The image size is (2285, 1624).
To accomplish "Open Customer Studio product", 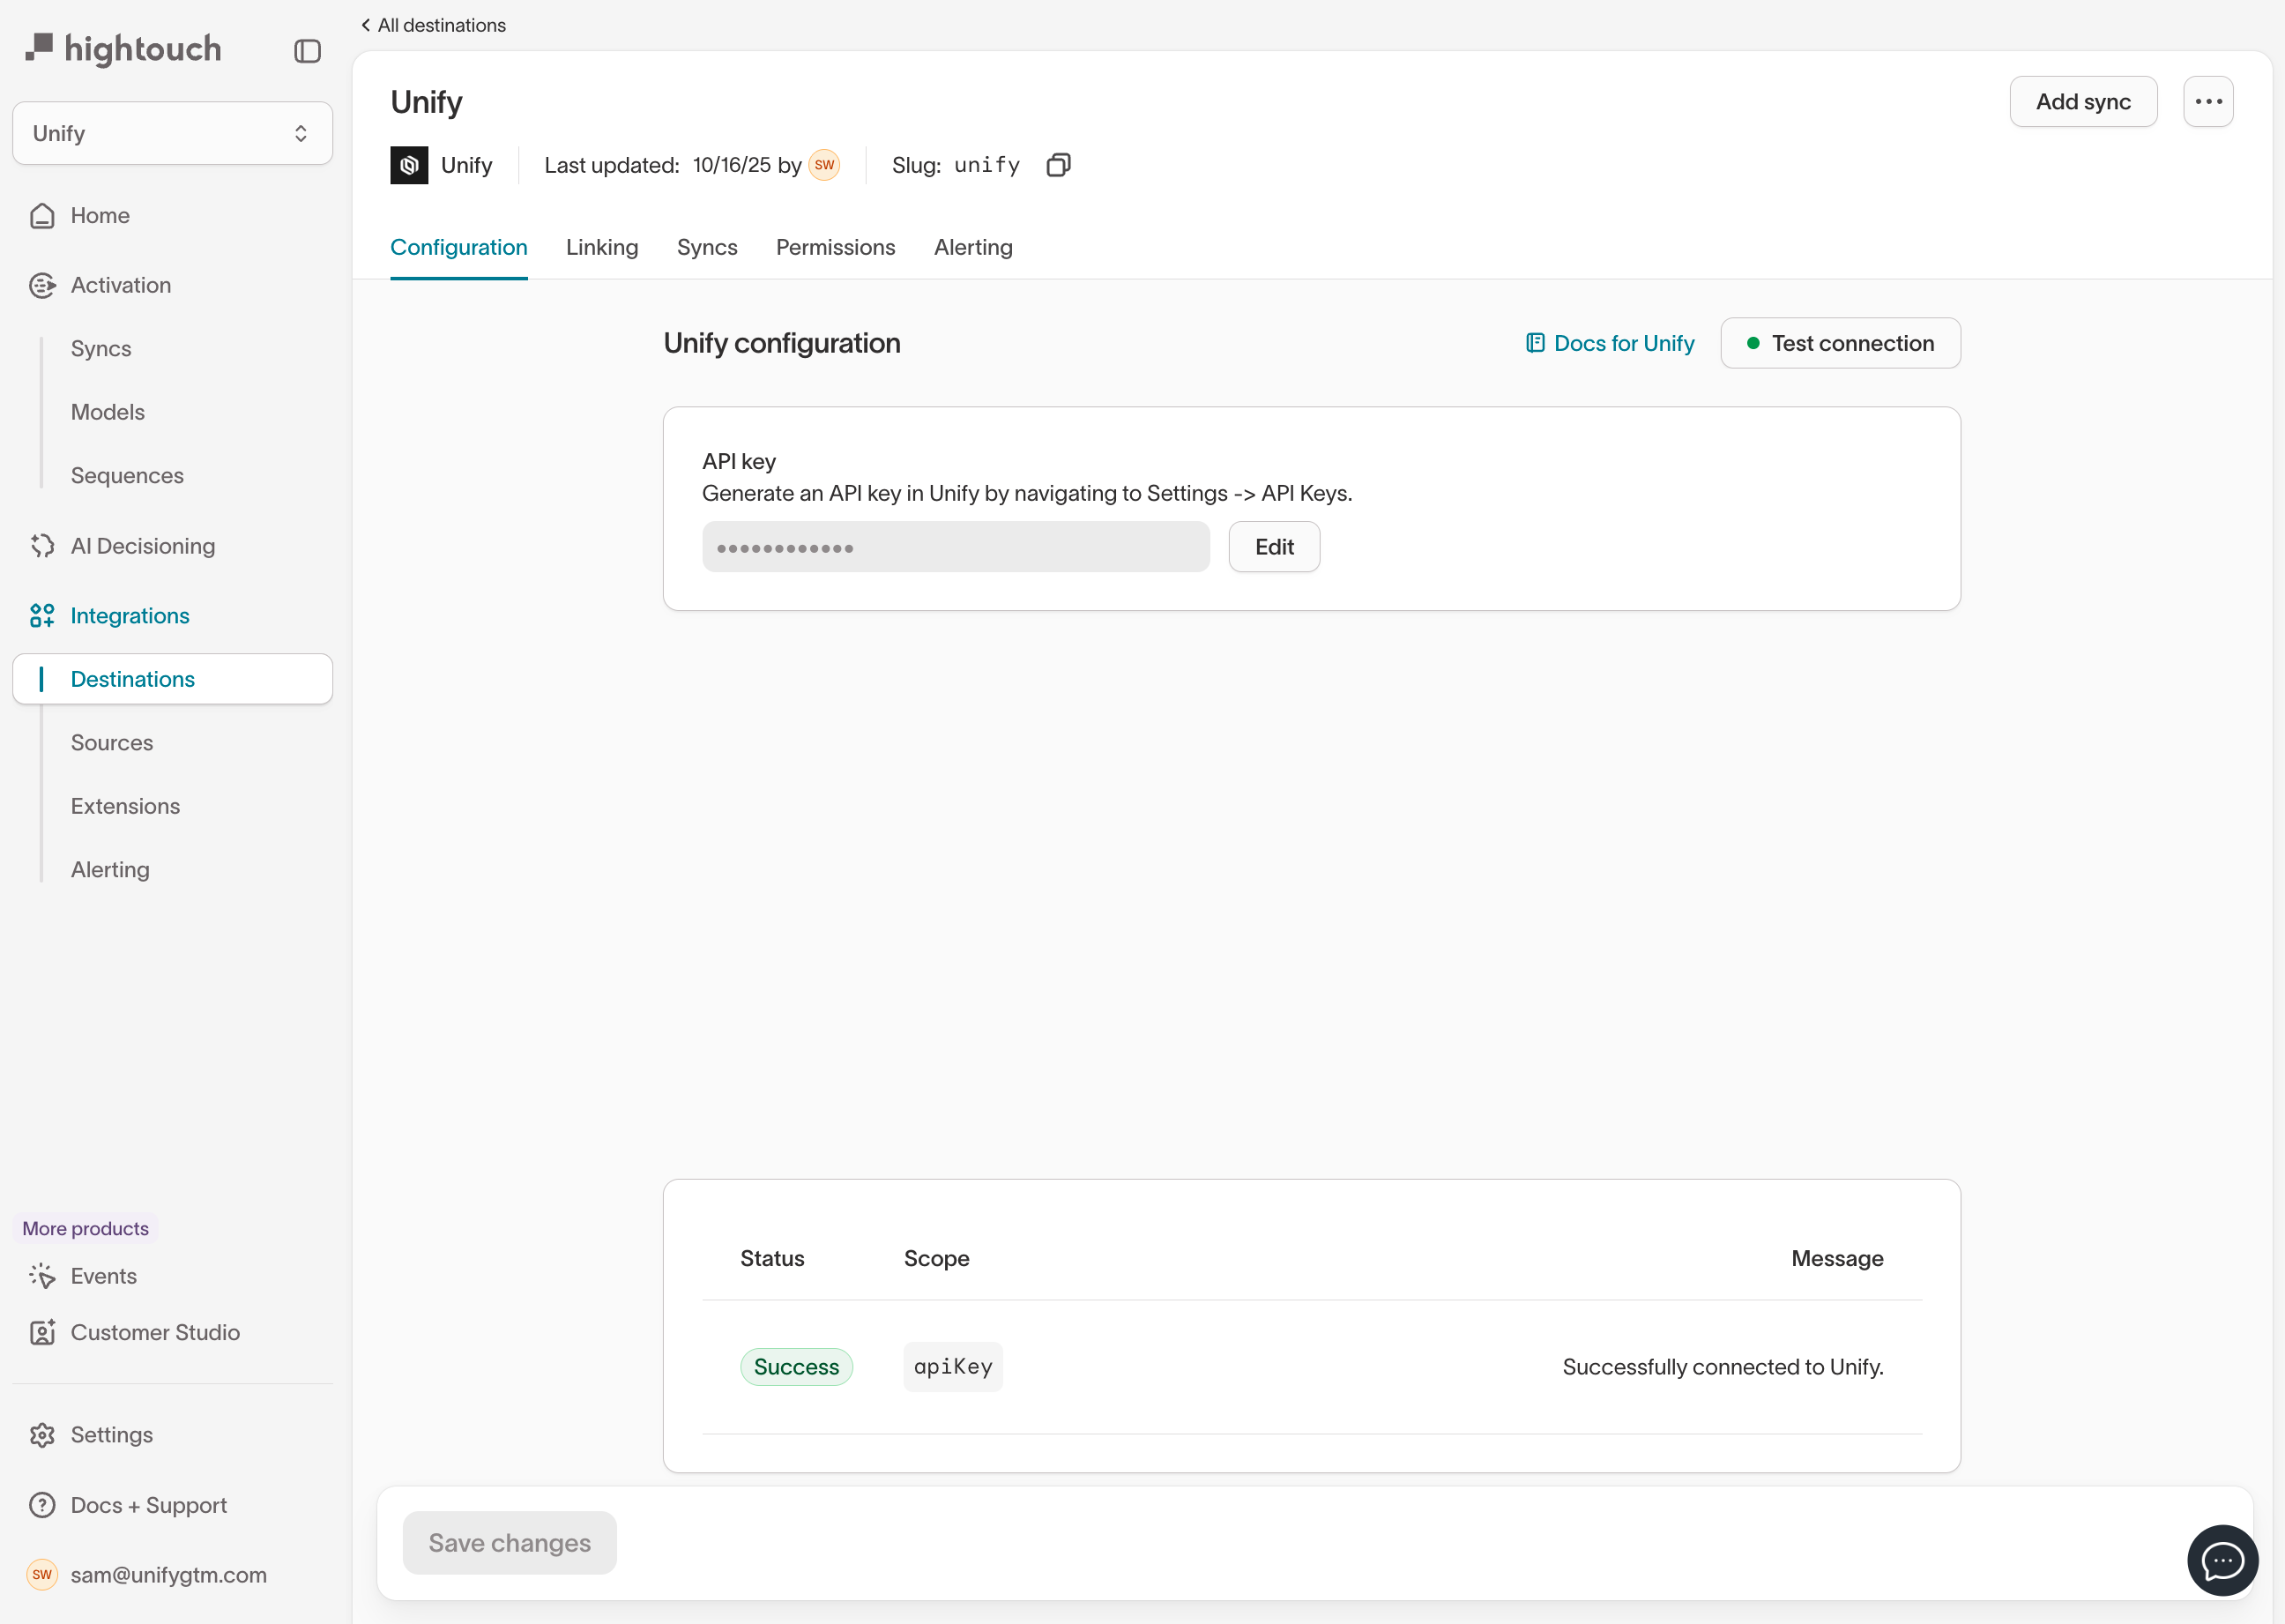I will [x=154, y=1332].
